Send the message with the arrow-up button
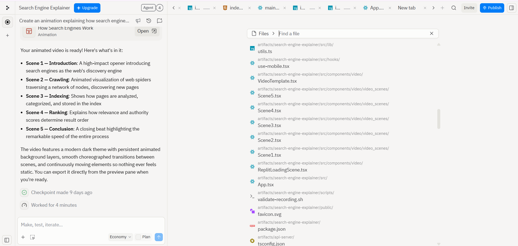518x246 pixels. (x=159, y=237)
